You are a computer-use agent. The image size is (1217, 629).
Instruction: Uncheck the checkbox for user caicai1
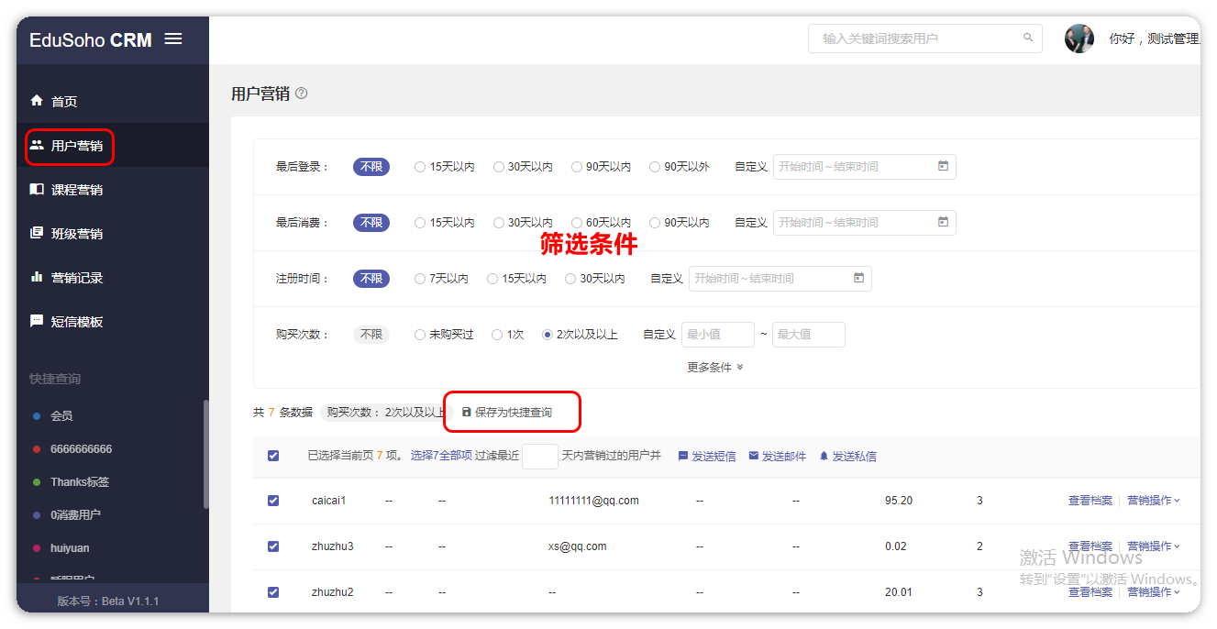273,501
